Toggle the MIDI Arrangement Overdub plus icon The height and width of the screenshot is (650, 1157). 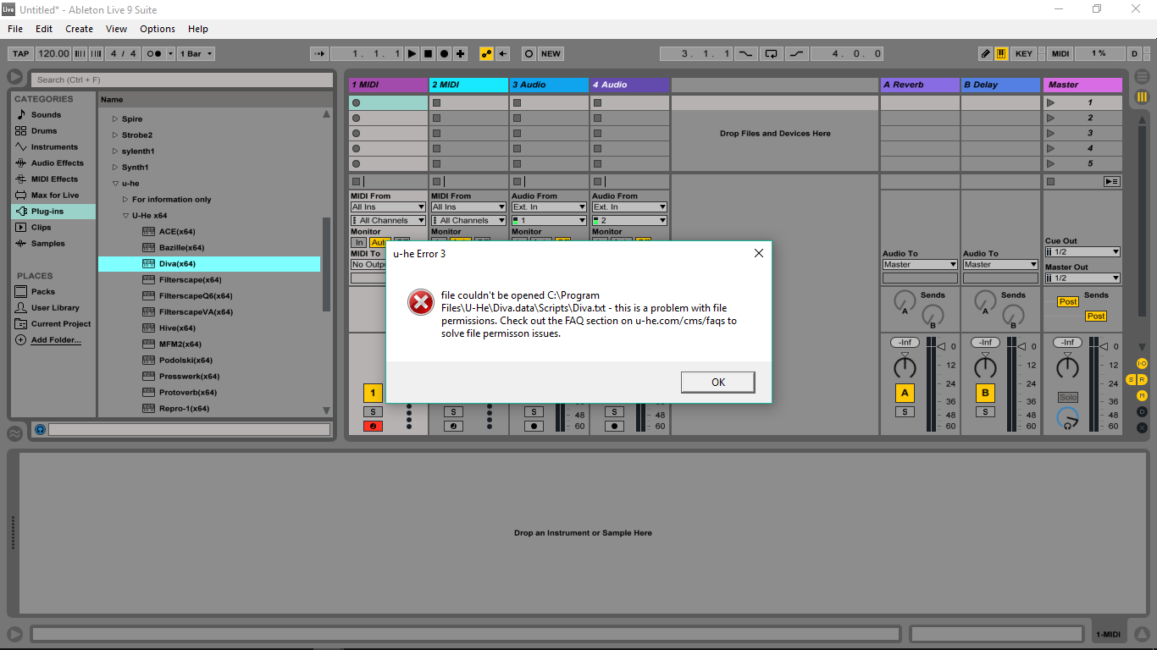(x=460, y=53)
